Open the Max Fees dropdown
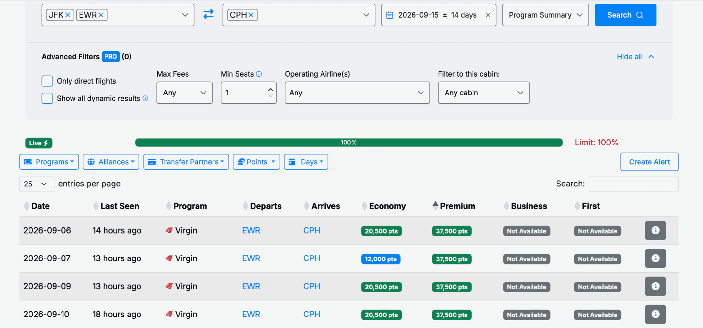 184,93
